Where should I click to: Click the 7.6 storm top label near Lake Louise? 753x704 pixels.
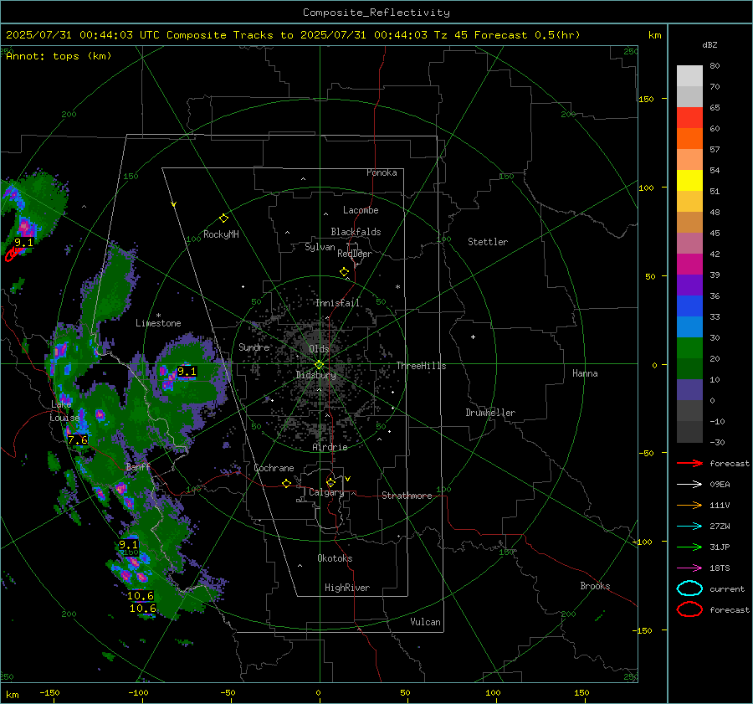tap(77, 439)
